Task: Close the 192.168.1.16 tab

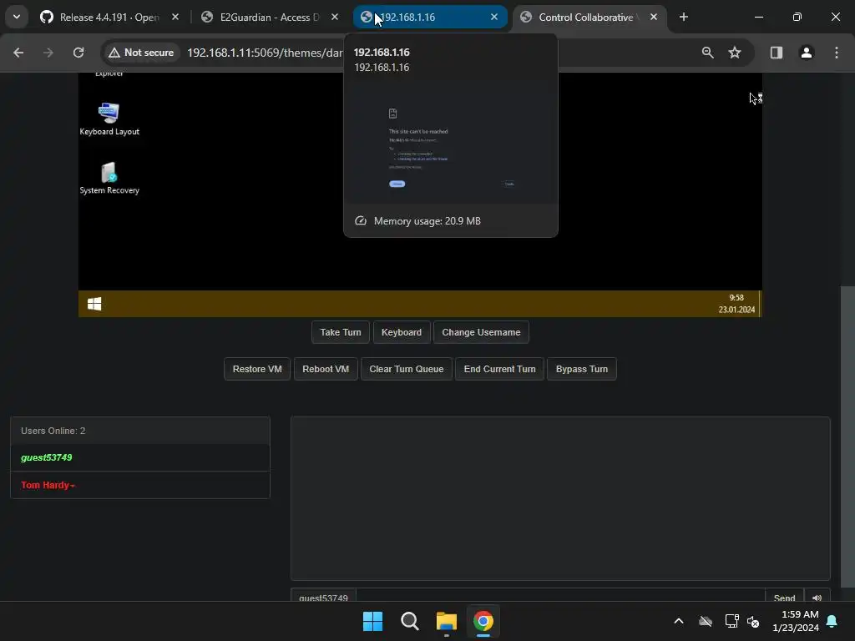Action: pos(494,17)
